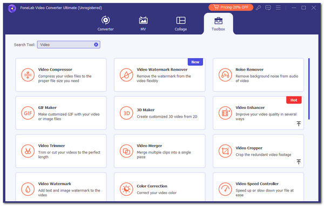Click the Hot badge on Video Enhancer
The width and height of the screenshot is (324, 206).
tap(294, 100)
